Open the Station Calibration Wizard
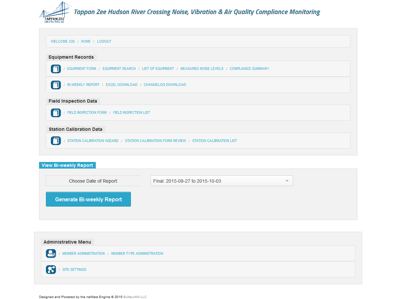This screenshot has width=396, height=299. (93, 141)
